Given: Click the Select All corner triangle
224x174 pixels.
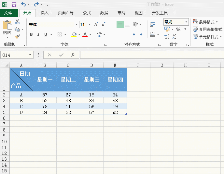Looking at the screenshot, I should pyautogui.click(x=7, y=65).
